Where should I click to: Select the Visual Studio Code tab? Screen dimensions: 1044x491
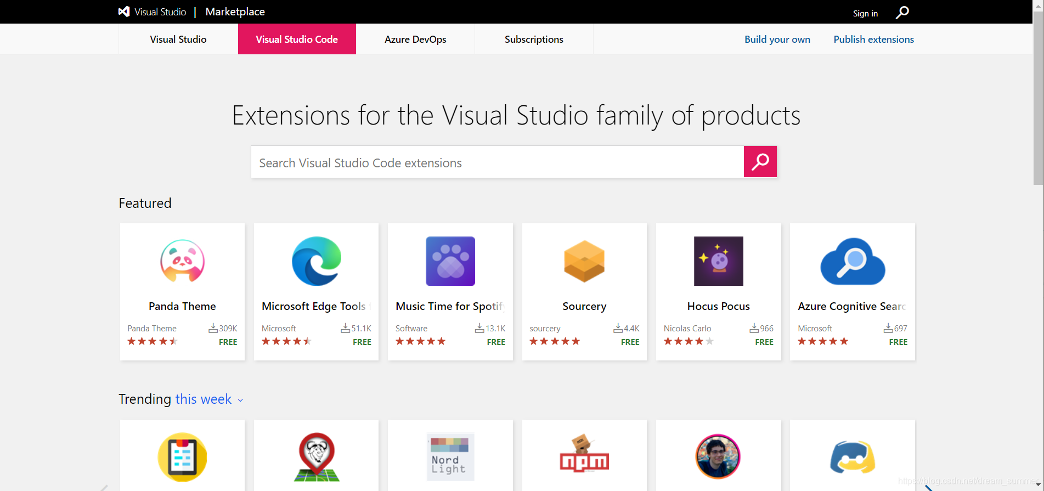coord(297,39)
